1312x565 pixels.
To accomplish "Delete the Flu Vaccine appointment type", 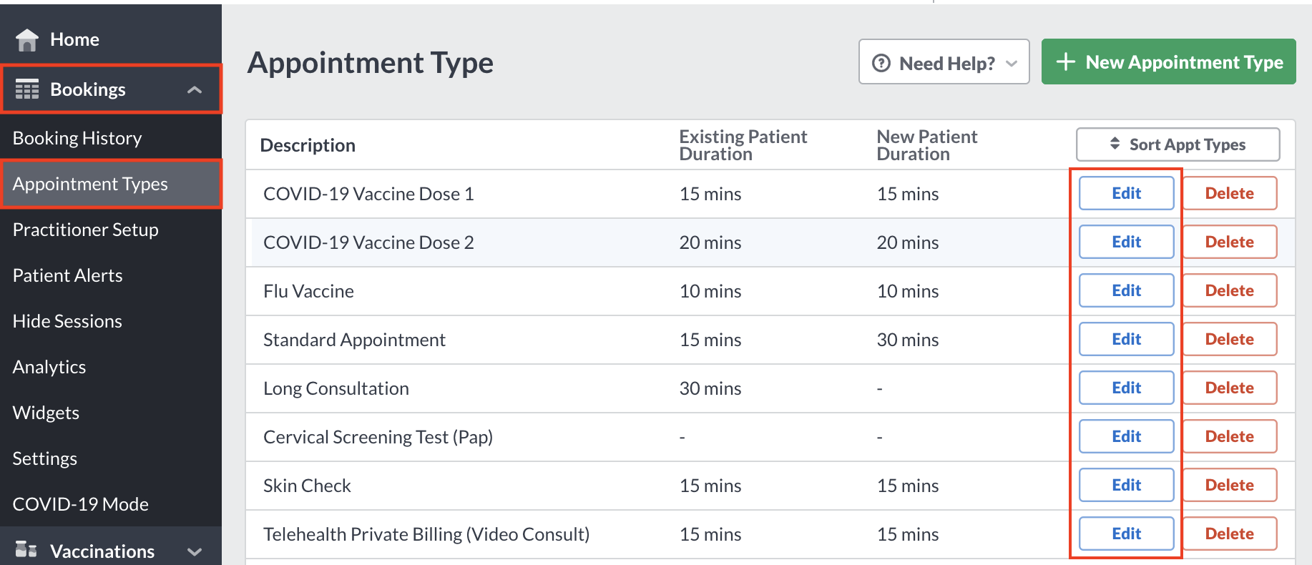I will coord(1229,290).
